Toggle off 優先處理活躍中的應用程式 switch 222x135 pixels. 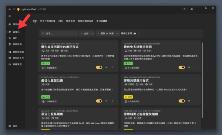click(x=99, y=67)
